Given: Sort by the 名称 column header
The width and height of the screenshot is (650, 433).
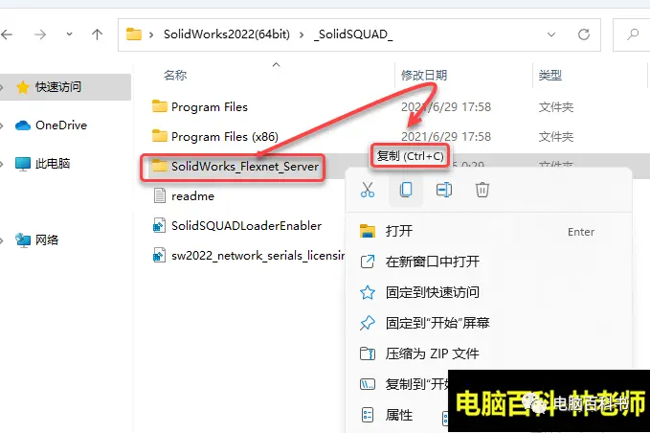Looking at the screenshot, I should click(175, 75).
